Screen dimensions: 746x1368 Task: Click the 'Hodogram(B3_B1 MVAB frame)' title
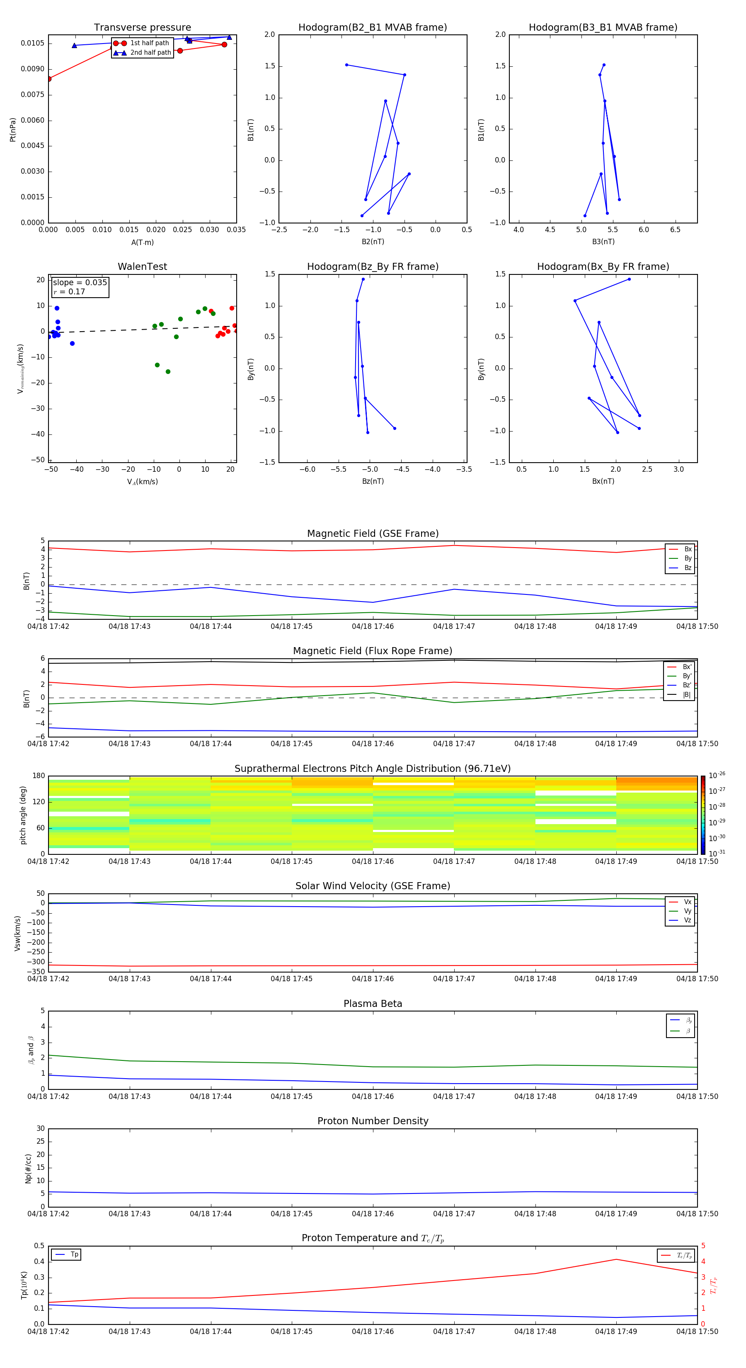pos(603,28)
